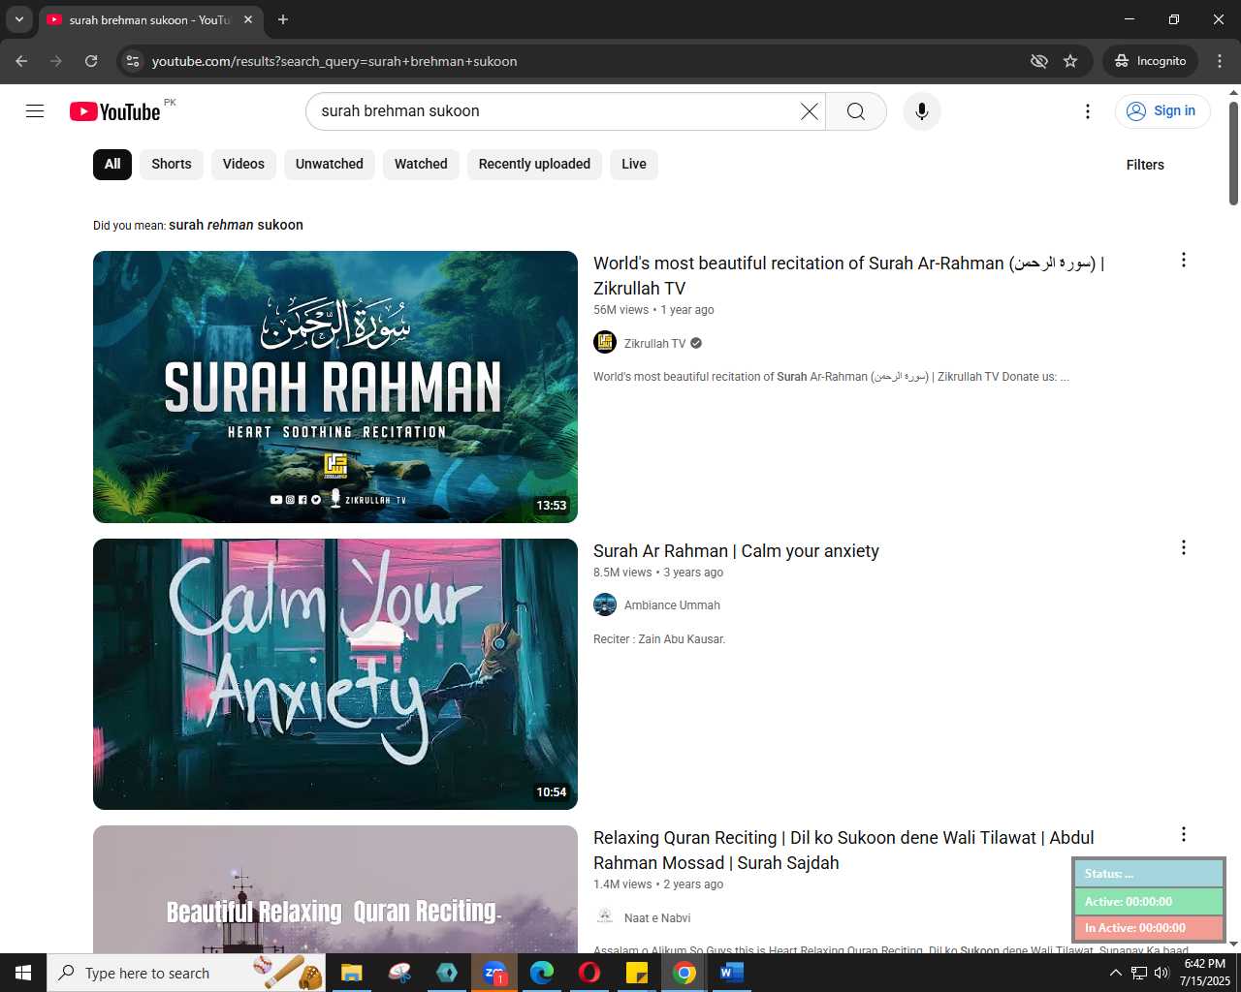
Task: Click the green 'Active: 00:00:00' tracker row
Action: click(1149, 902)
